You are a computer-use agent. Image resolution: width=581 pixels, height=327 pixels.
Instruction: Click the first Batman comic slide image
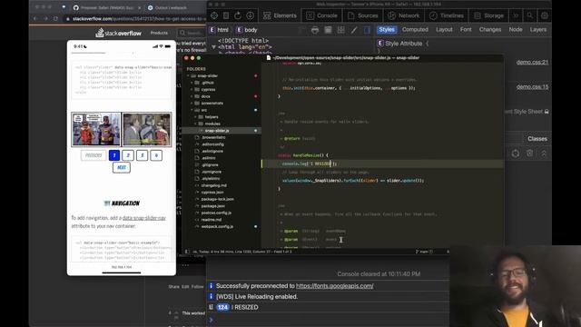pyautogui.click(x=96, y=129)
